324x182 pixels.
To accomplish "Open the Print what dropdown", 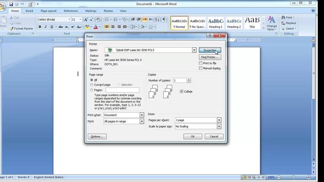I will pos(142,115).
